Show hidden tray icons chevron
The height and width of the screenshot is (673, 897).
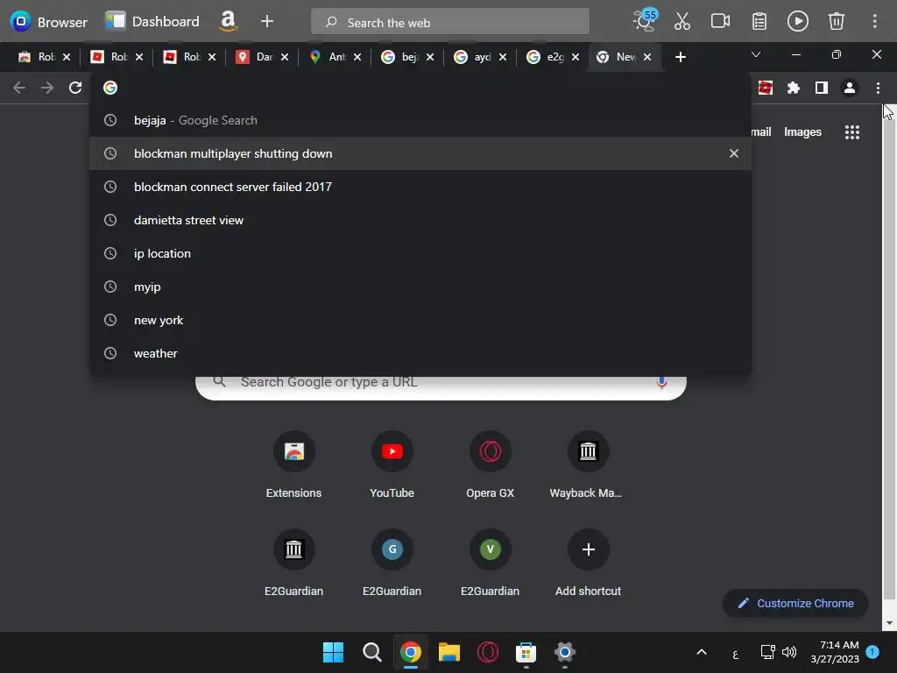702,652
